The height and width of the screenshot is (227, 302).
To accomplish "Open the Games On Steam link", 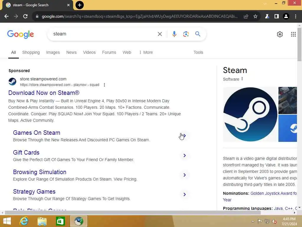I will 37,133.
